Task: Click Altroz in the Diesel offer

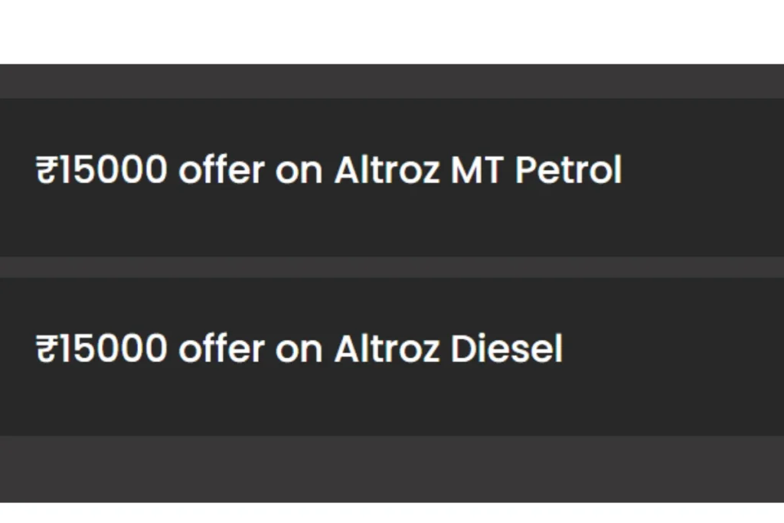Action: point(387,348)
